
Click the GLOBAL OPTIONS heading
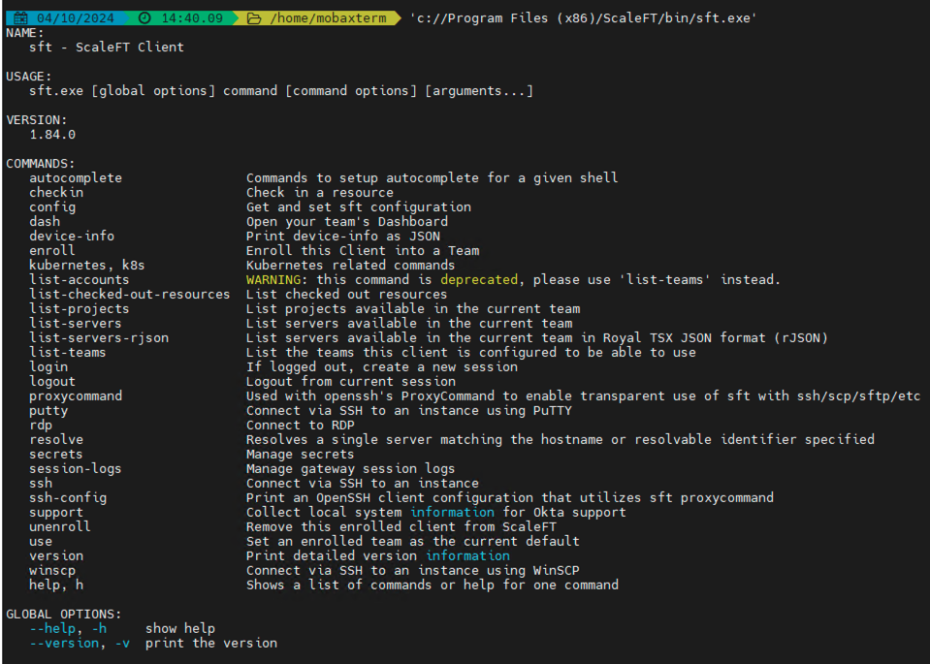click(x=64, y=614)
